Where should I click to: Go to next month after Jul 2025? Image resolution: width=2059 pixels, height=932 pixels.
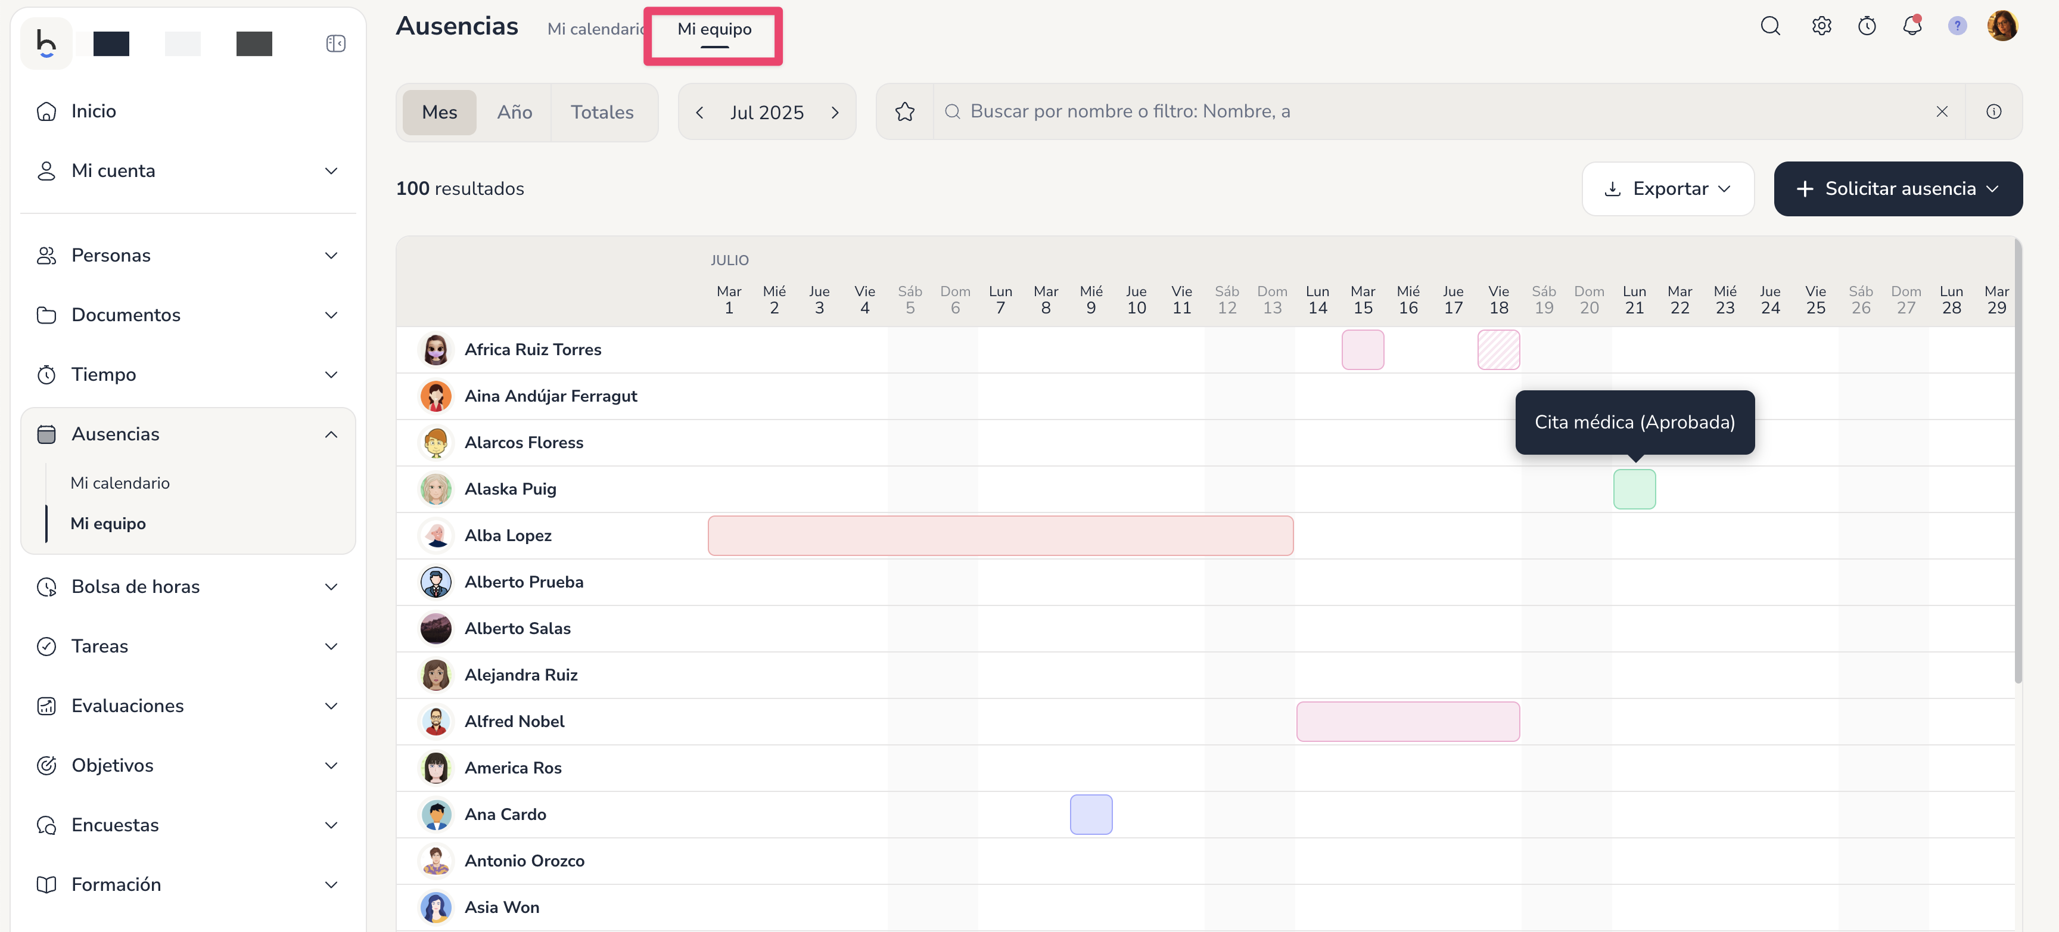(x=835, y=112)
